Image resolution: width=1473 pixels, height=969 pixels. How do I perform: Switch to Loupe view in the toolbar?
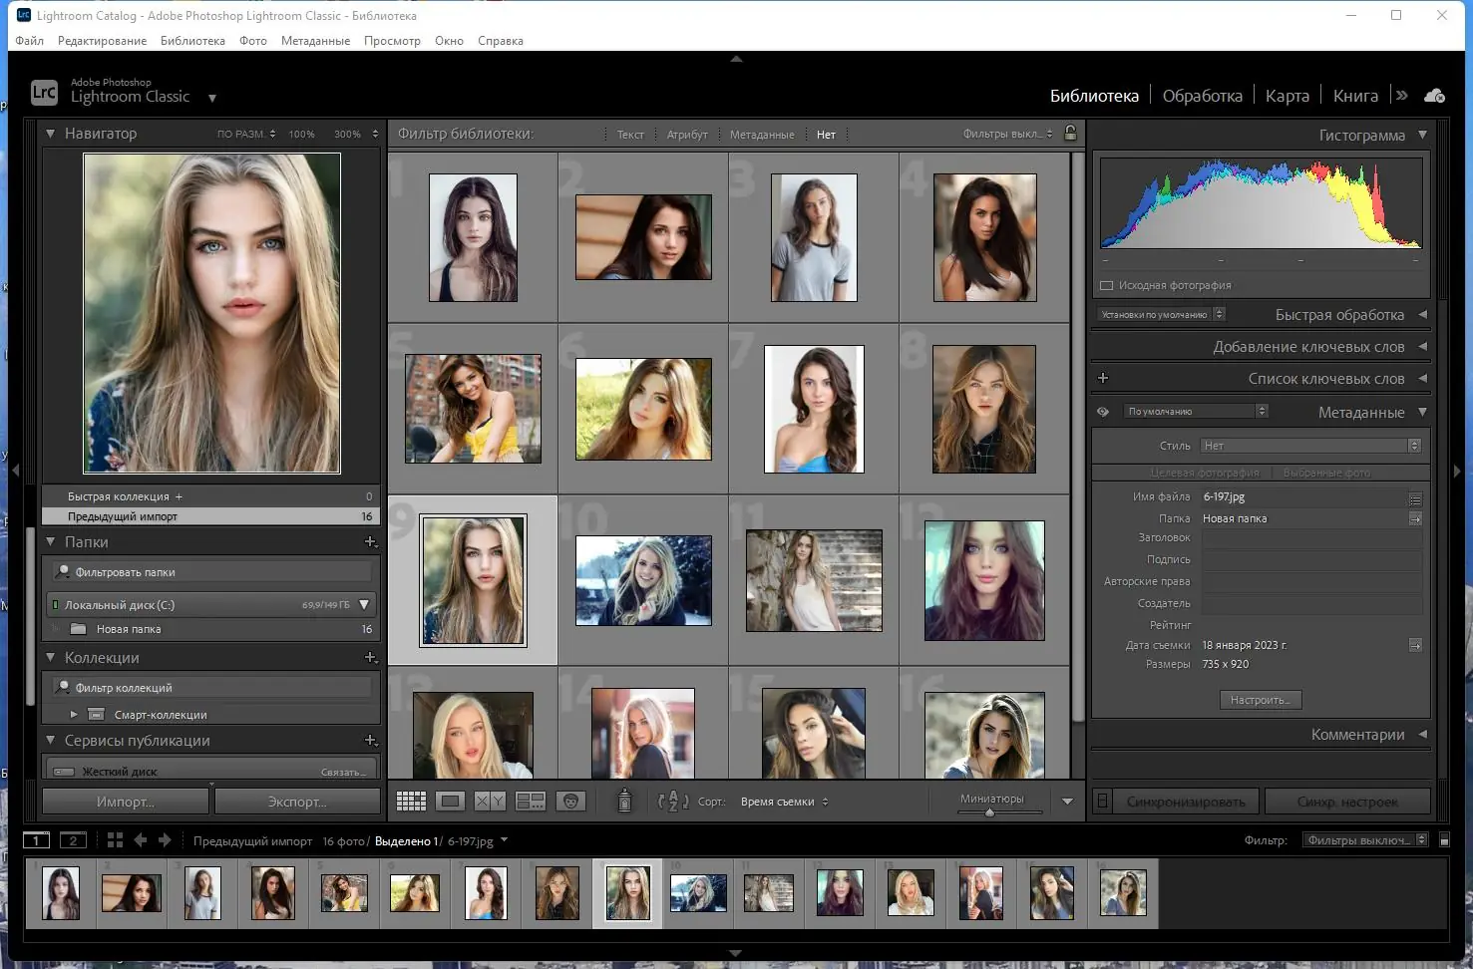(x=451, y=802)
